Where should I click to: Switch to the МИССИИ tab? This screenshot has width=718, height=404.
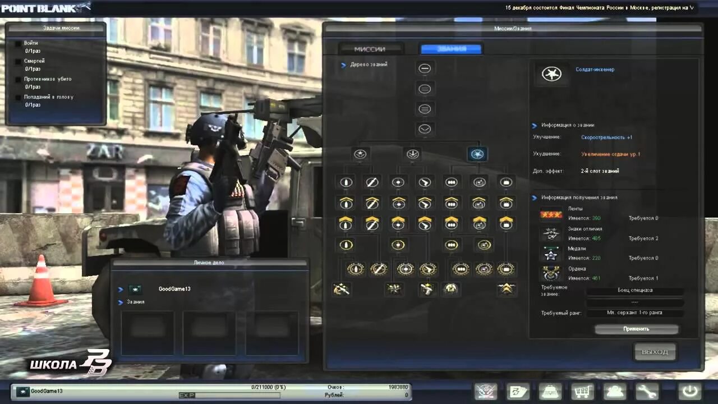click(x=370, y=49)
